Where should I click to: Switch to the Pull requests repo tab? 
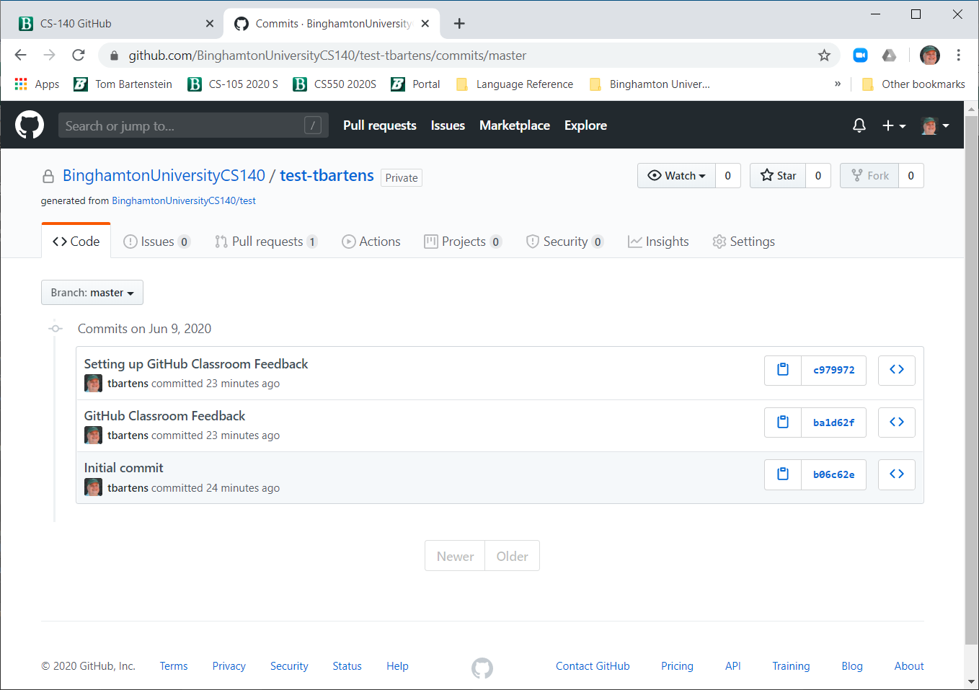(x=266, y=242)
